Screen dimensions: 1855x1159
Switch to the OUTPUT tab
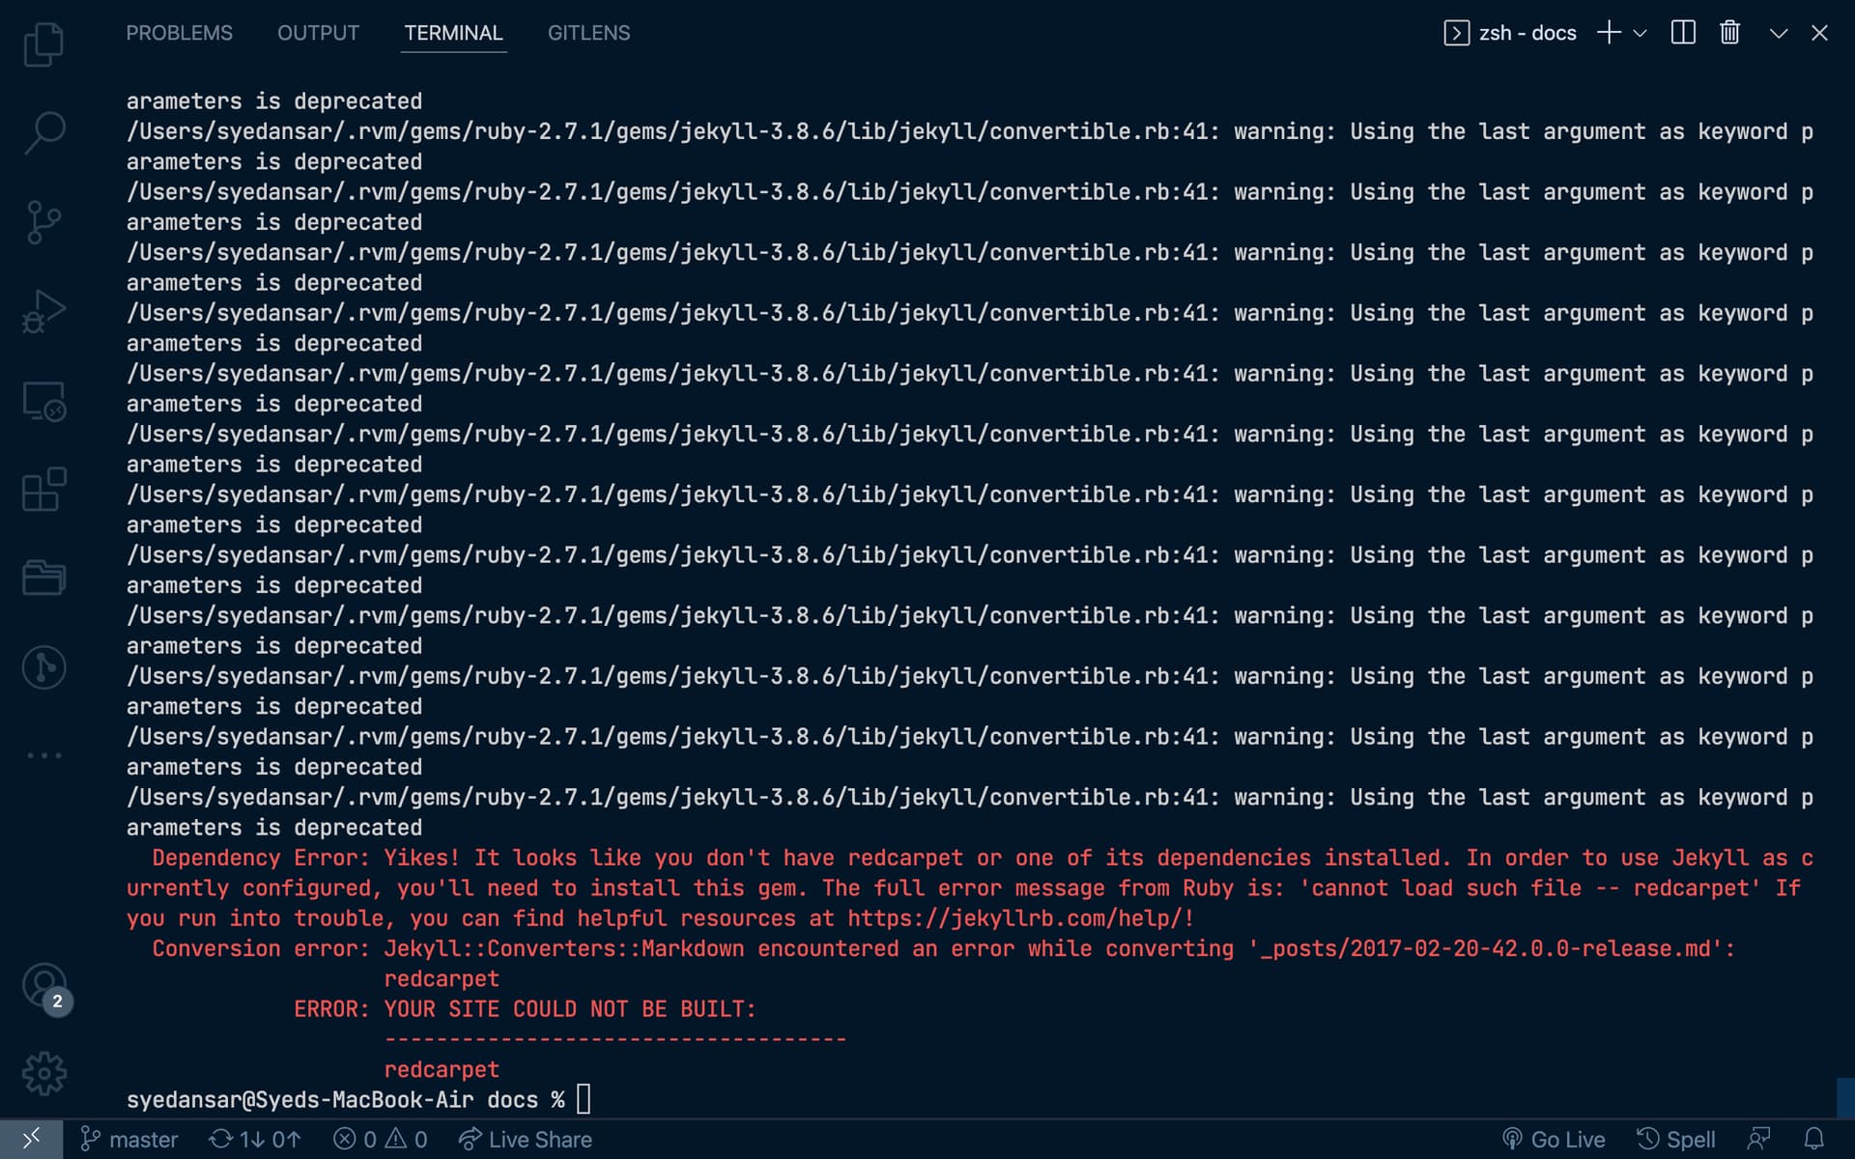tap(318, 33)
